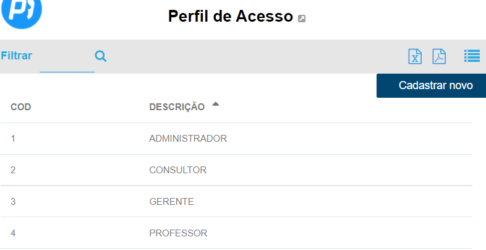Click code 3 in the COD column
The height and width of the screenshot is (250, 486).
pyautogui.click(x=14, y=202)
